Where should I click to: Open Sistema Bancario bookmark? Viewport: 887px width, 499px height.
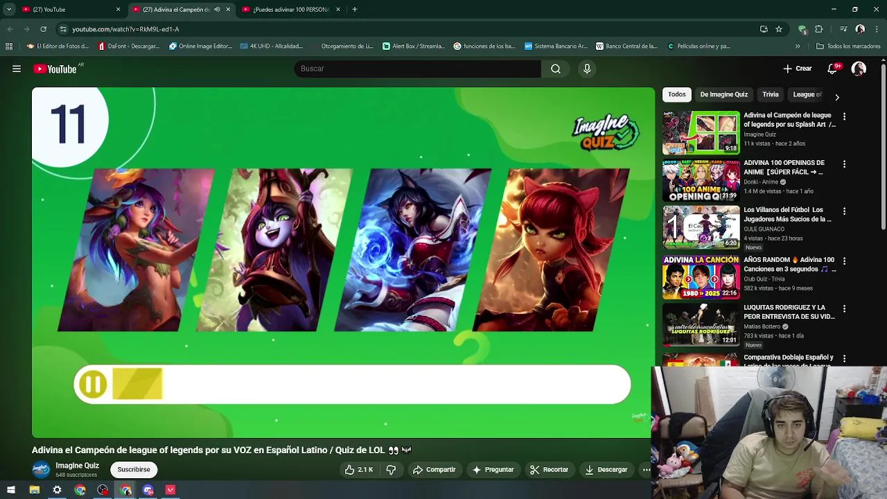coord(556,46)
